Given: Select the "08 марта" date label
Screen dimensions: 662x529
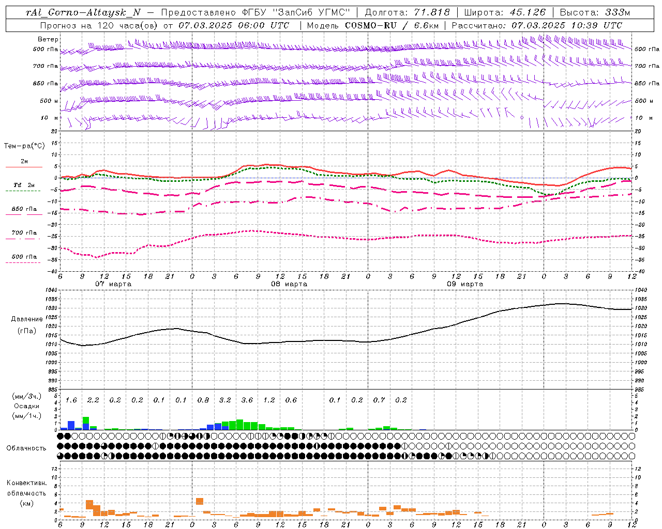Looking at the screenshot, I should (x=290, y=284).
